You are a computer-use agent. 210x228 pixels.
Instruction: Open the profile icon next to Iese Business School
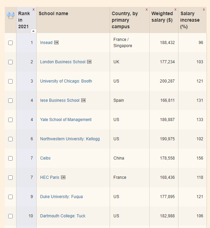tap(84, 100)
